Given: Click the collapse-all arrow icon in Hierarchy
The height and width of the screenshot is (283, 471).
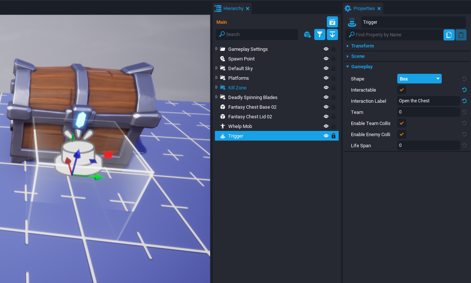Looking at the screenshot, I should [332, 34].
